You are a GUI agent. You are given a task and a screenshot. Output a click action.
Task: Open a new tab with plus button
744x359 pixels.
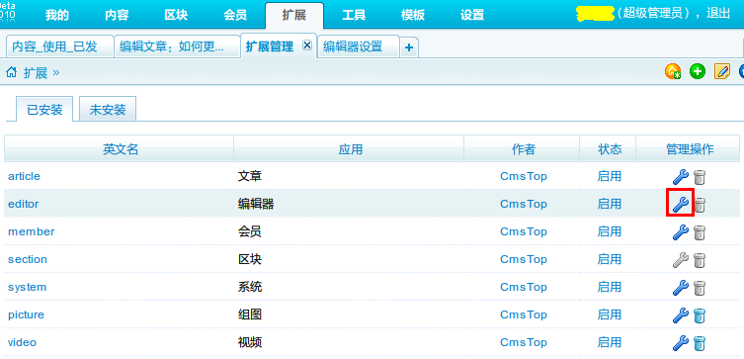(409, 47)
